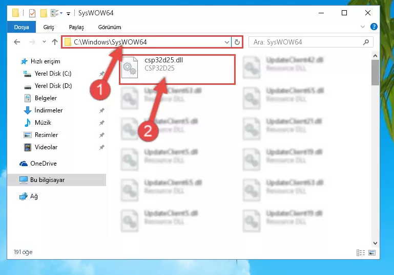Open Customize Quick Access Toolbar dropdown

pyautogui.click(x=68, y=13)
